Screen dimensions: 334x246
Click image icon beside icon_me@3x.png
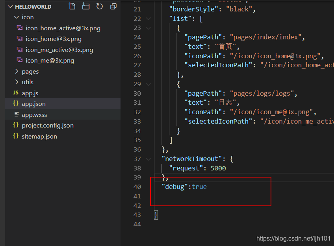(x=20, y=60)
